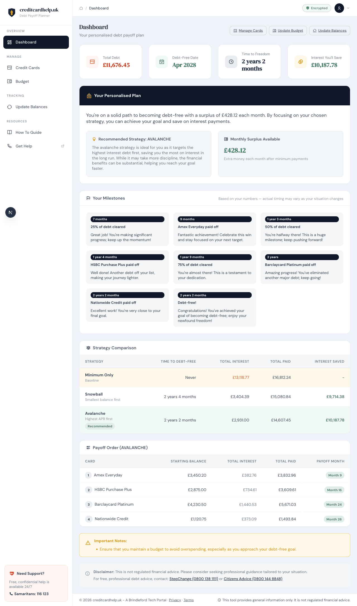Click the Samaritans: 116 123 number
Screen dimensions: 357x606
click(x=31, y=594)
